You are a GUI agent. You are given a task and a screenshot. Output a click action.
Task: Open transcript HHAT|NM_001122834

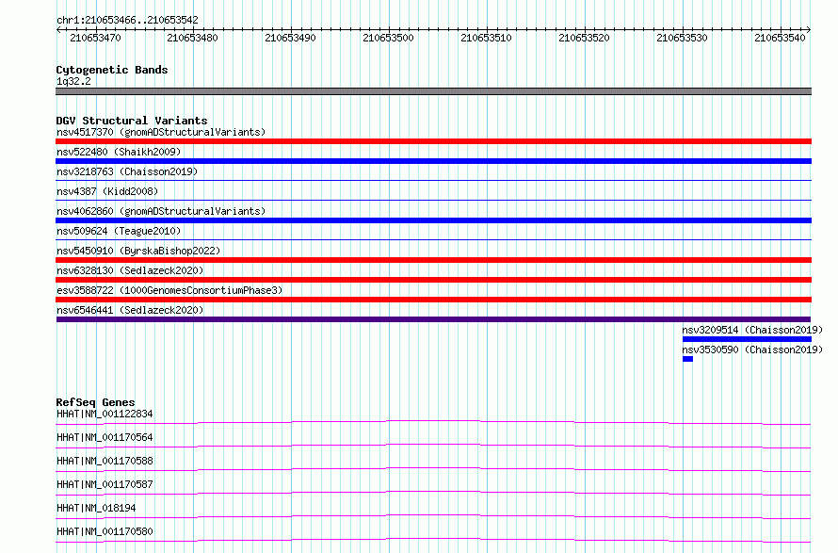(x=105, y=414)
